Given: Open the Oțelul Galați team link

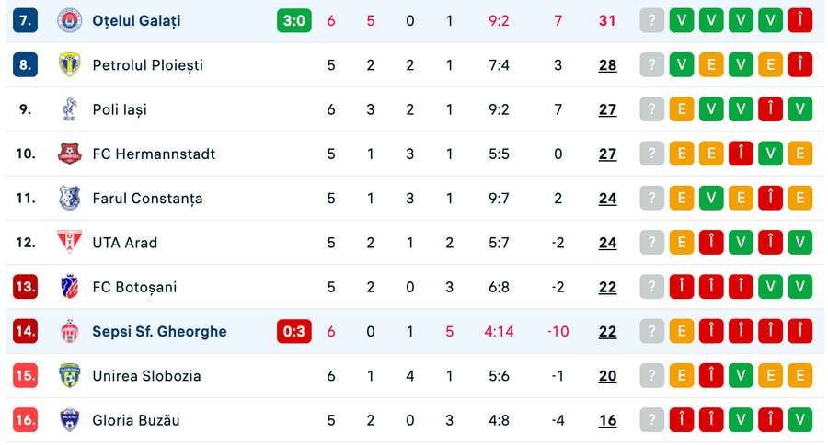Looking at the screenshot, I should click(x=136, y=20).
